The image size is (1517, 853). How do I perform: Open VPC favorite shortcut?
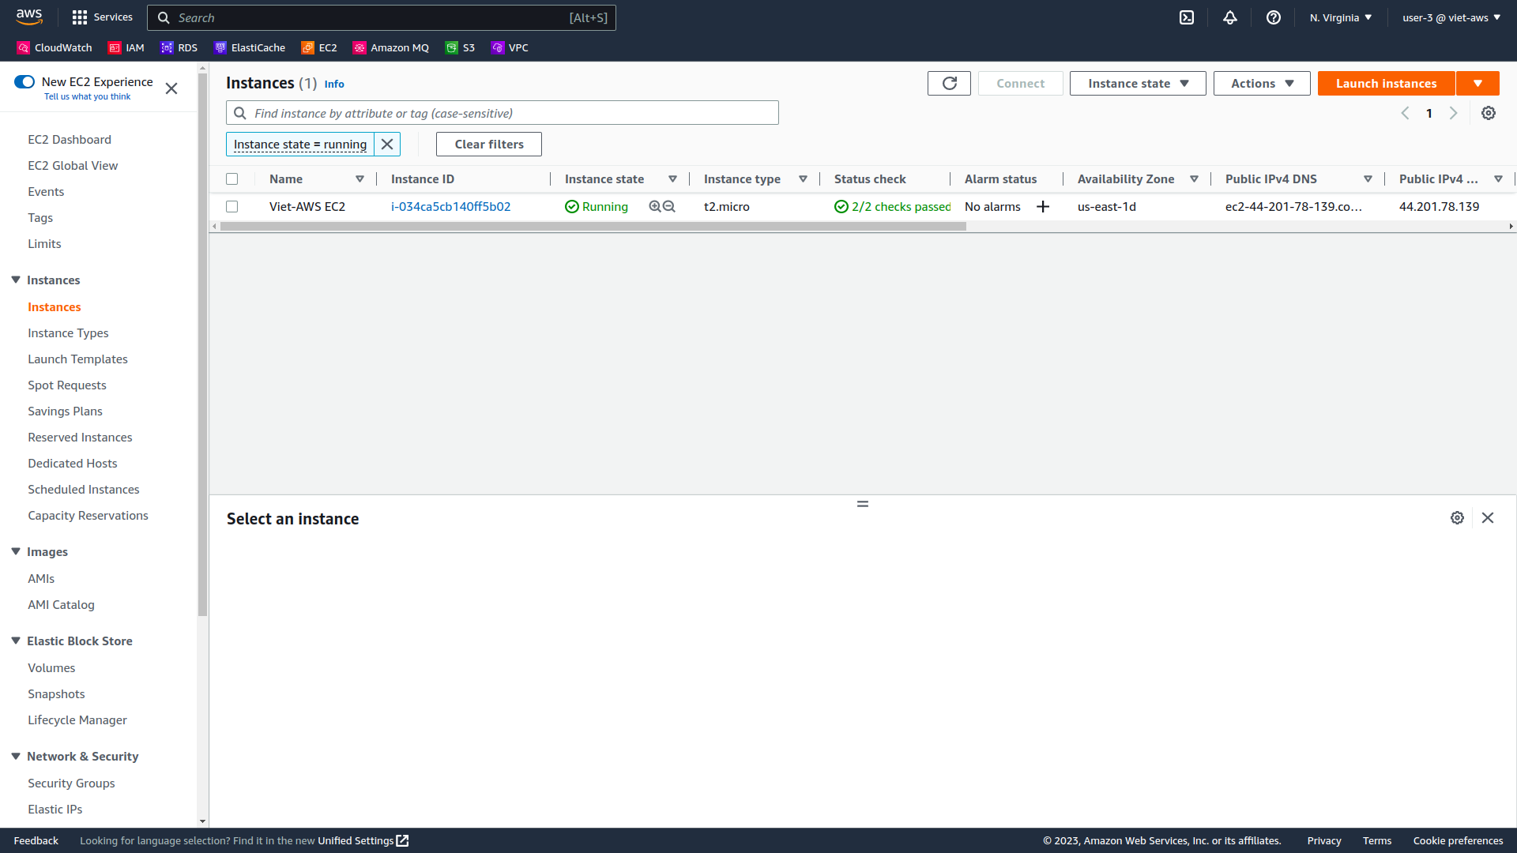[x=510, y=47]
